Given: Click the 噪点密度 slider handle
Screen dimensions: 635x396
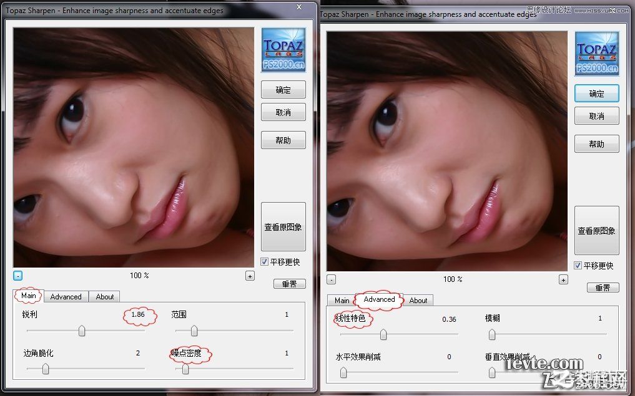Looking at the screenshot, I should tap(185, 369).
